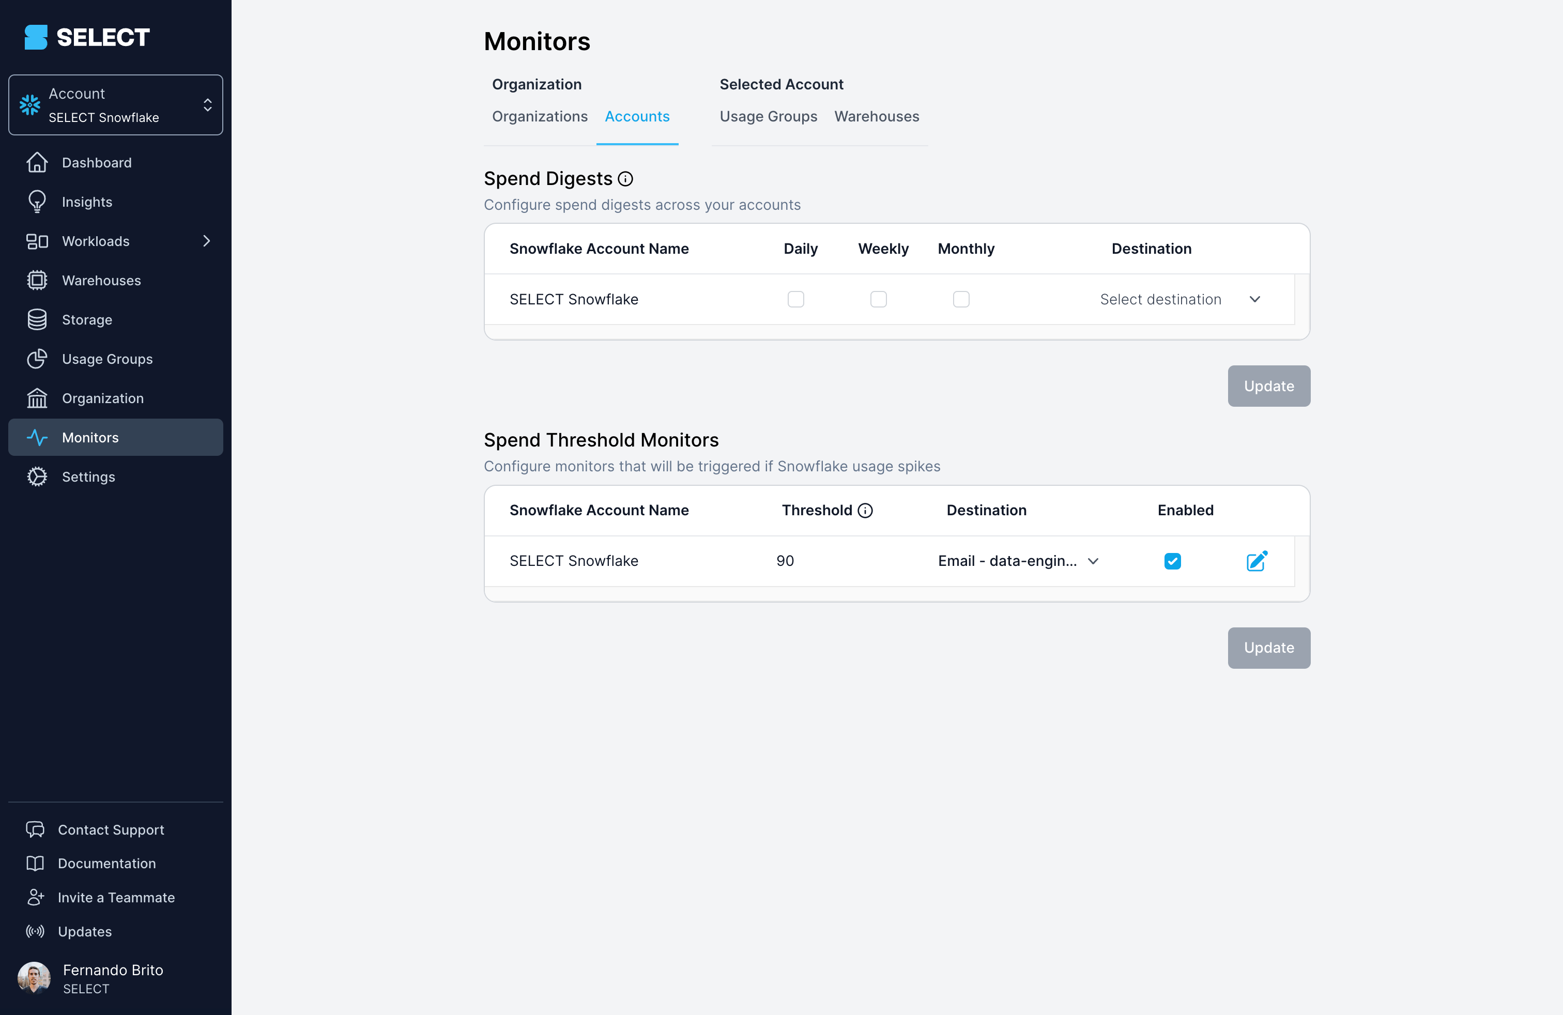This screenshot has height=1015, width=1563.
Task: Click the Organization sidebar label
Action: [103, 398]
